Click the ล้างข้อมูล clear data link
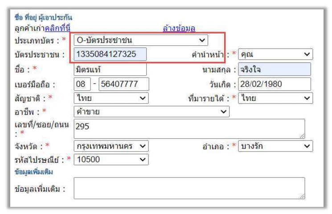332x214 pixels. 179,29
